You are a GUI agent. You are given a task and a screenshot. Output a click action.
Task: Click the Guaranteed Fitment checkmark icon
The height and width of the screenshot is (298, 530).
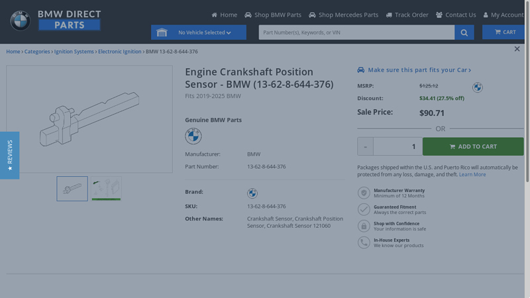click(364, 209)
